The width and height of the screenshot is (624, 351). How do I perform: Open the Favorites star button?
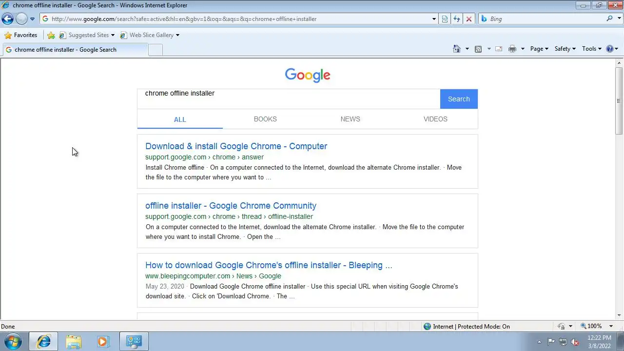coord(21,35)
